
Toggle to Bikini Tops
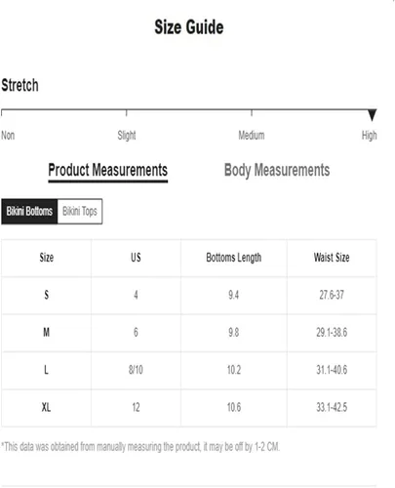(80, 212)
